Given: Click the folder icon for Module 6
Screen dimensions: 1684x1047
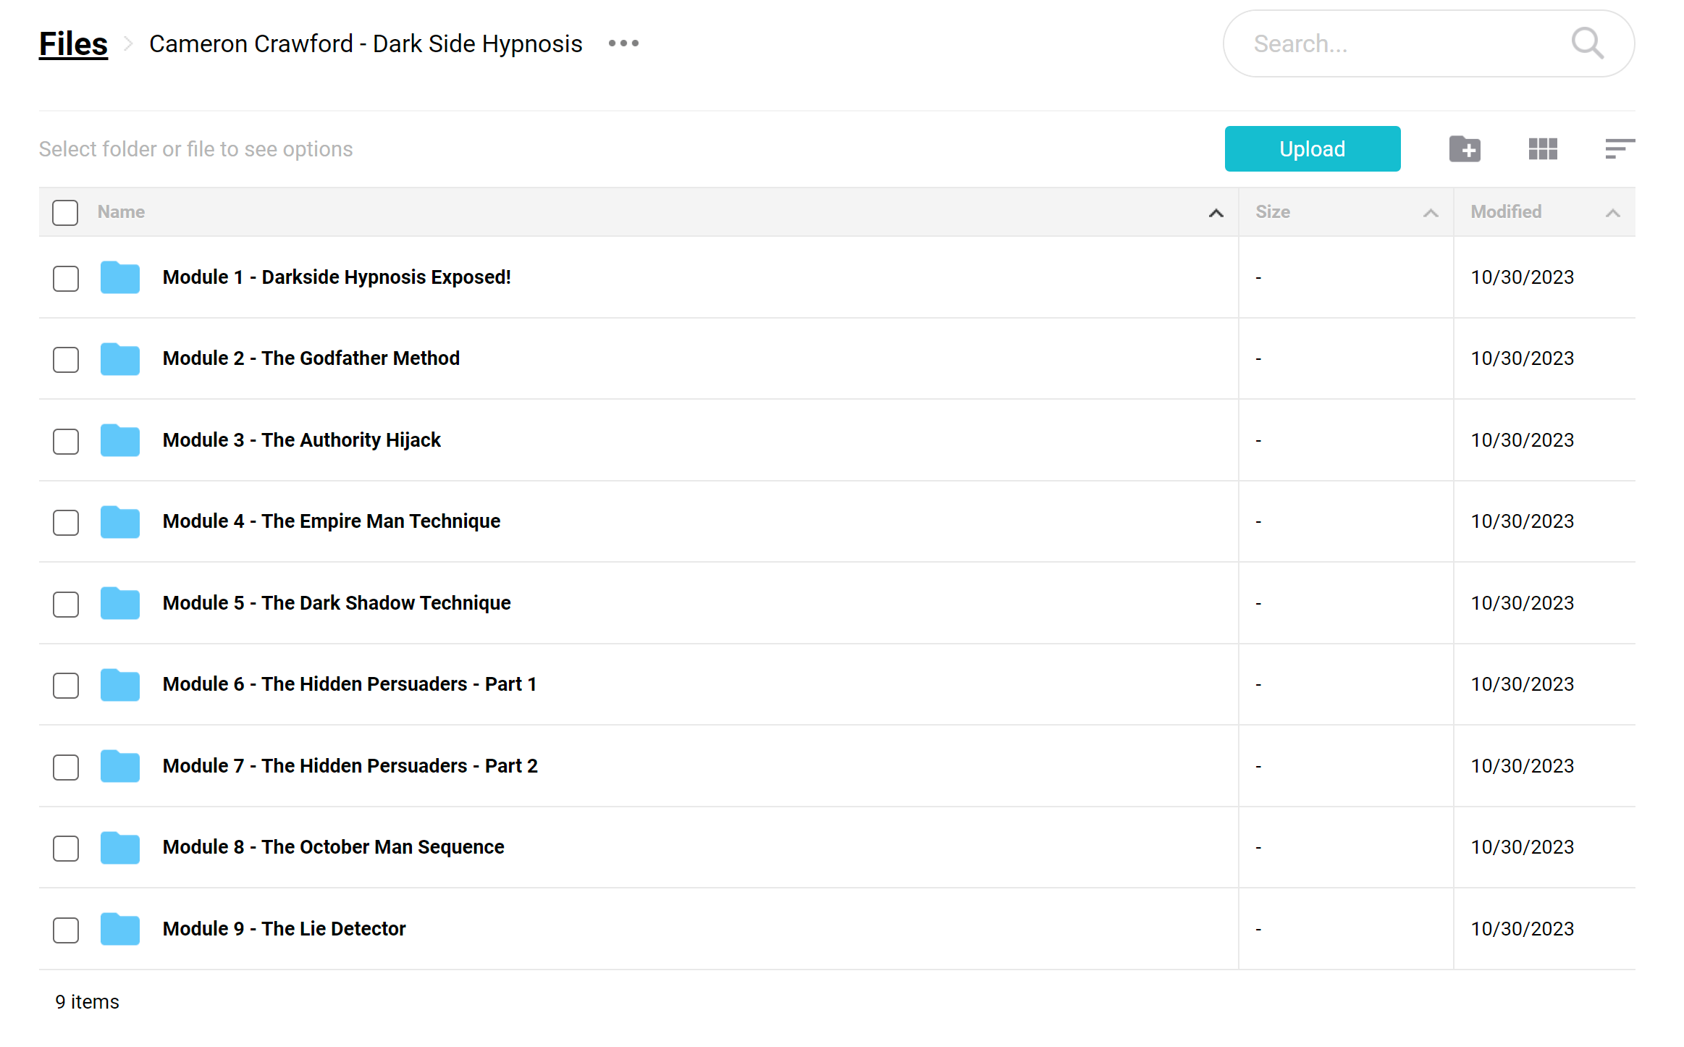Looking at the screenshot, I should coord(120,684).
